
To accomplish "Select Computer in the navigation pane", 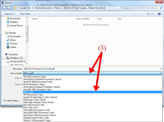I will click(x=11, y=54).
